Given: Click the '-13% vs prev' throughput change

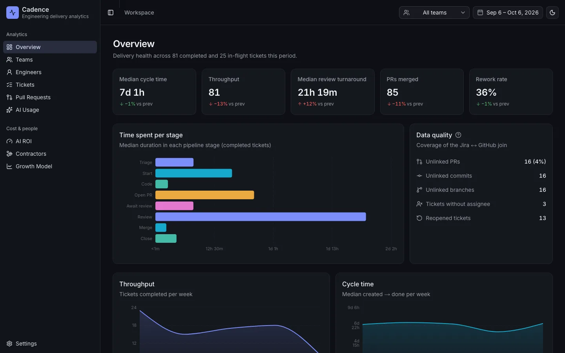Looking at the screenshot, I should [x=227, y=104].
